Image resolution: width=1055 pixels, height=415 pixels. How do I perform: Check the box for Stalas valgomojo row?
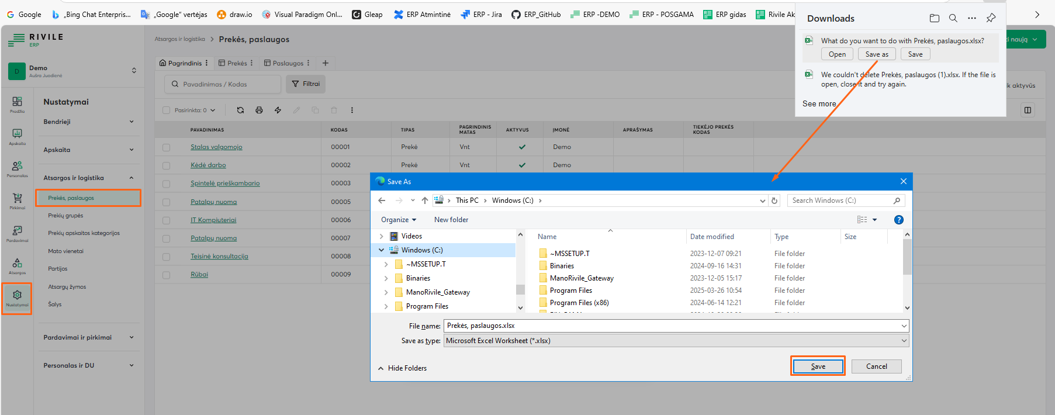167,147
